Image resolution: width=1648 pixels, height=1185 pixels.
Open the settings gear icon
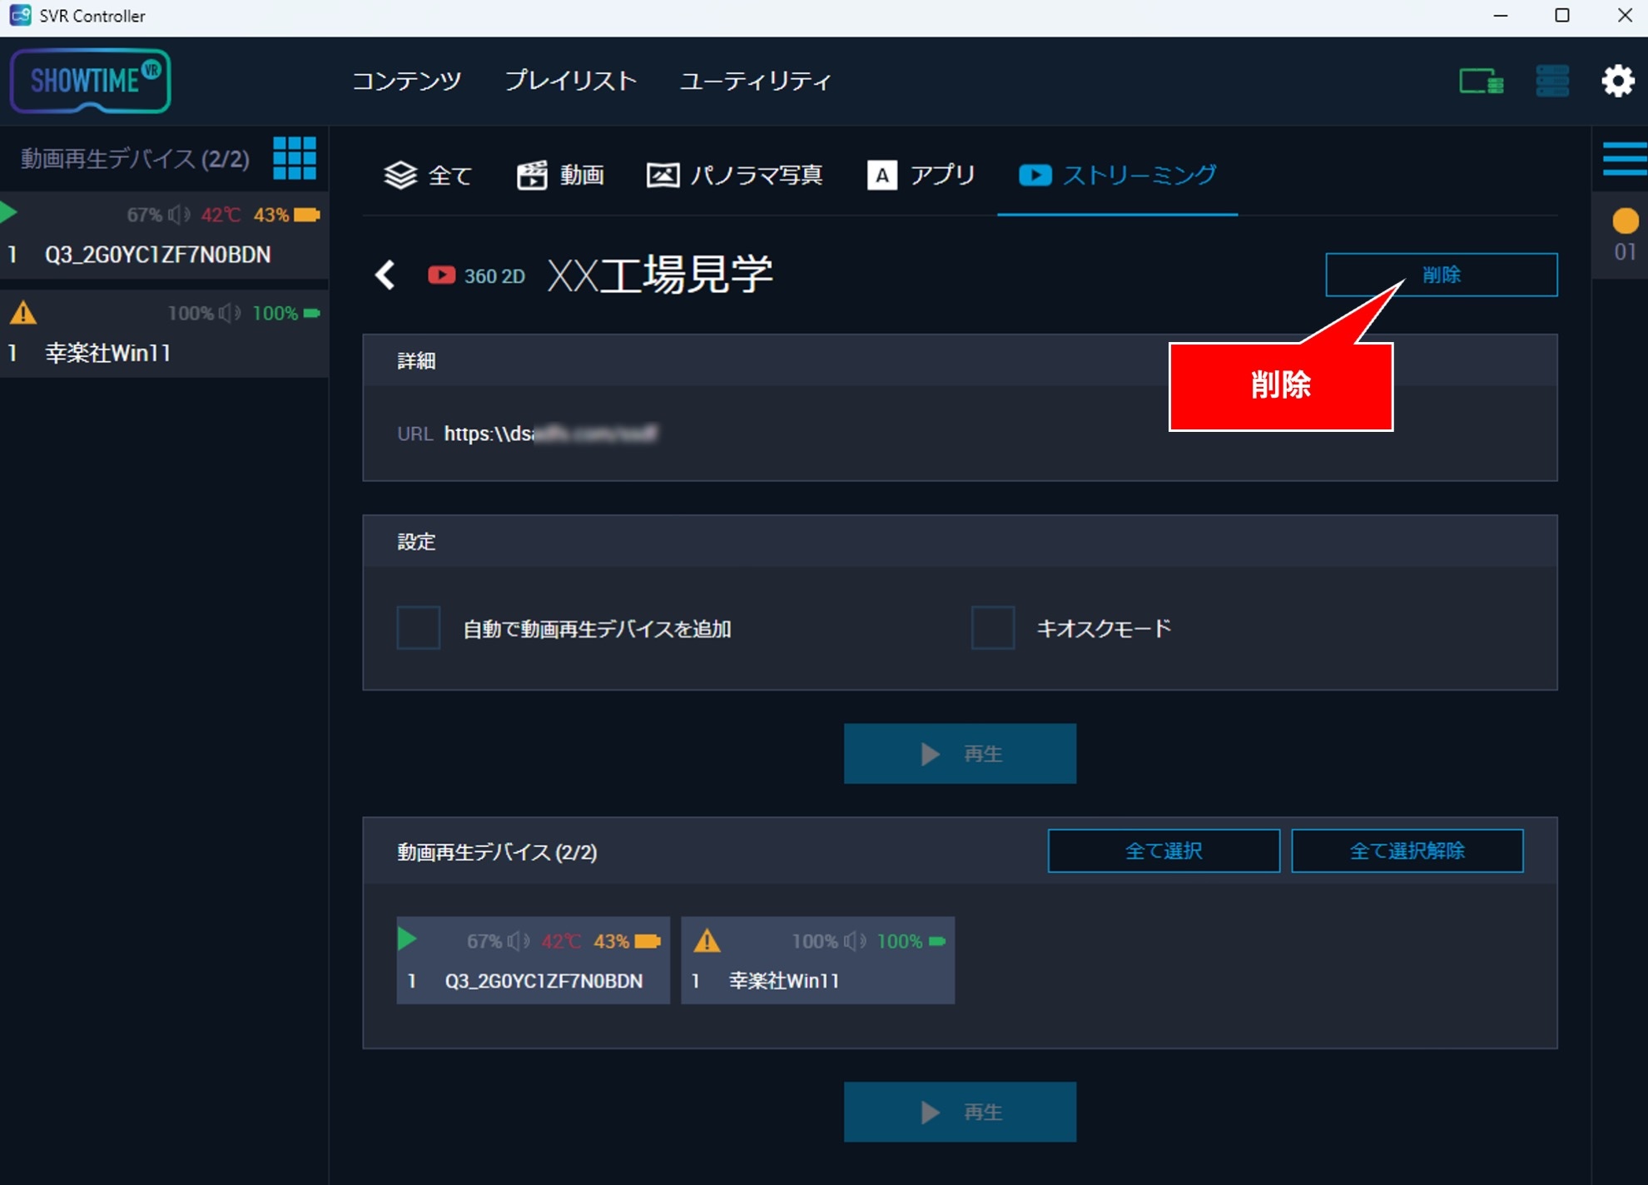point(1617,82)
